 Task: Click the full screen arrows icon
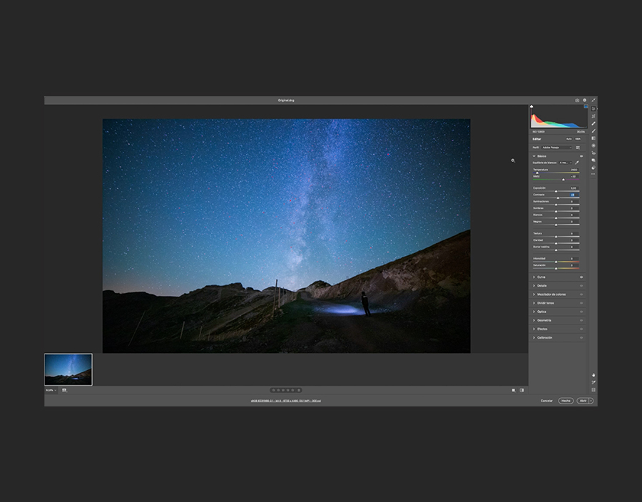(x=593, y=101)
